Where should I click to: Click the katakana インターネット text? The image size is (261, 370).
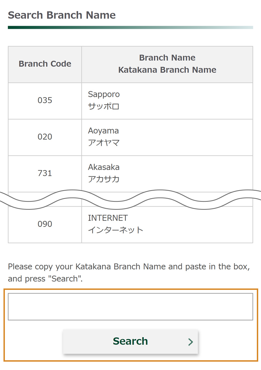click(116, 230)
